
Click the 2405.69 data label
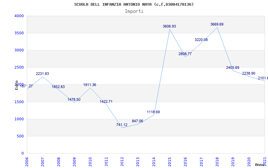232,68
